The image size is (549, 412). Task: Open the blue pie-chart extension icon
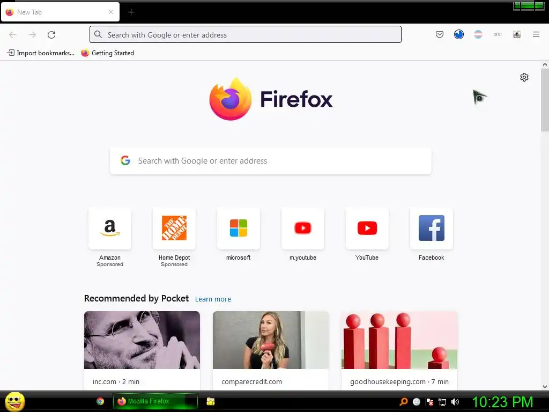pyautogui.click(x=459, y=34)
